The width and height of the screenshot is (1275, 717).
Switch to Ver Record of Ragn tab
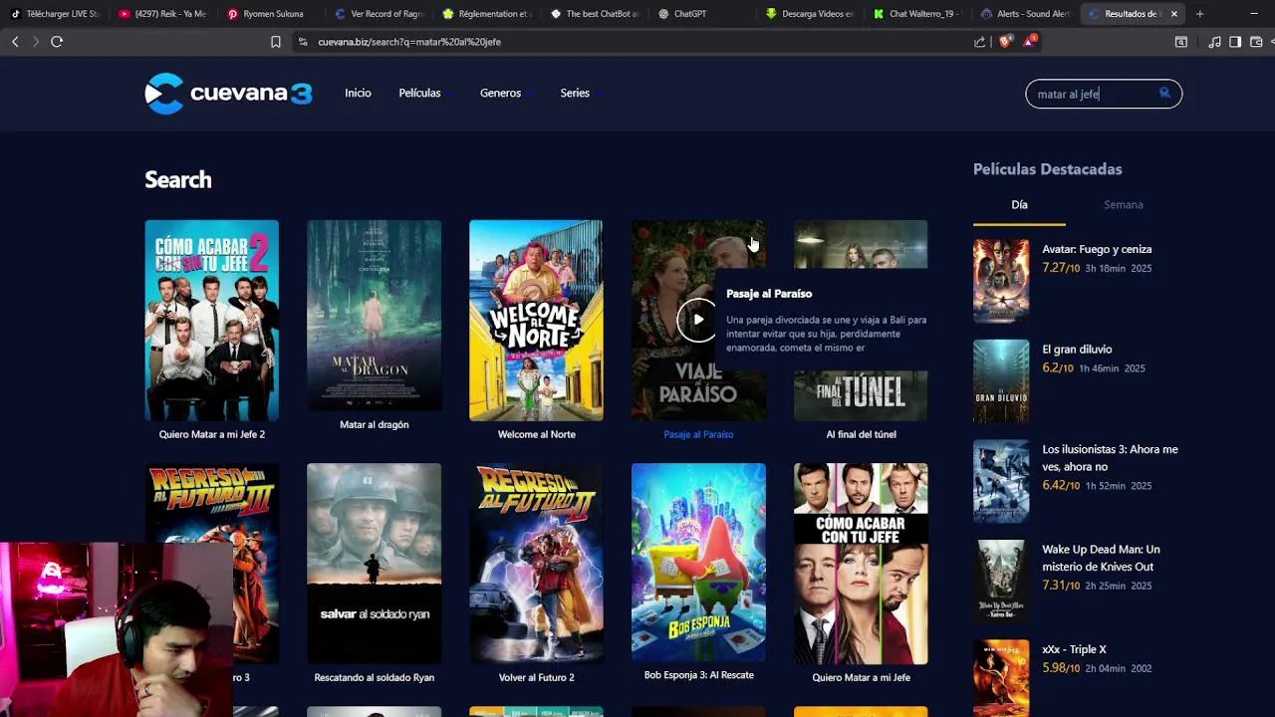coord(379,14)
